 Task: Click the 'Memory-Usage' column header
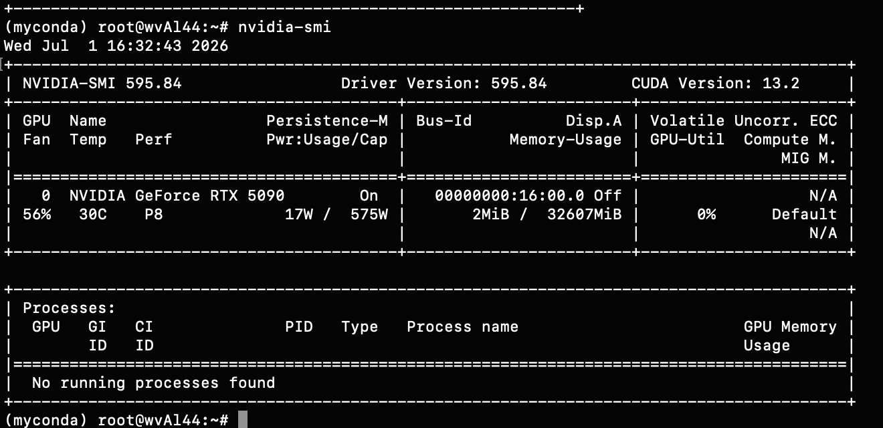point(566,140)
